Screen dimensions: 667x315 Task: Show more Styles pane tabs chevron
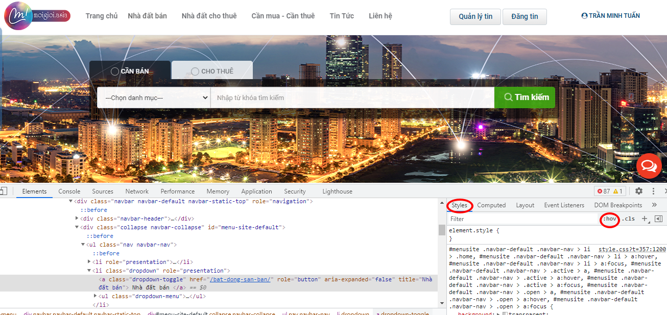point(654,205)
